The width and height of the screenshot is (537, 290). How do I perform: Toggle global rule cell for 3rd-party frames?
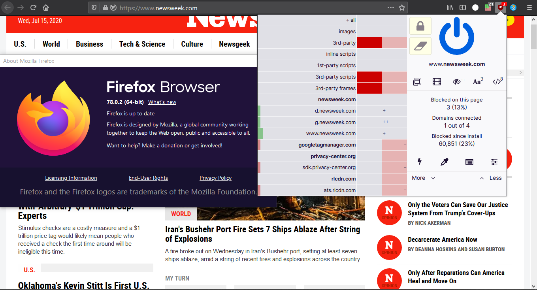click(x=369, y=88)
